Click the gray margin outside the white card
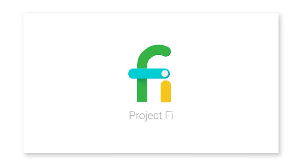 pyautogui.click(x=12, y=83)
